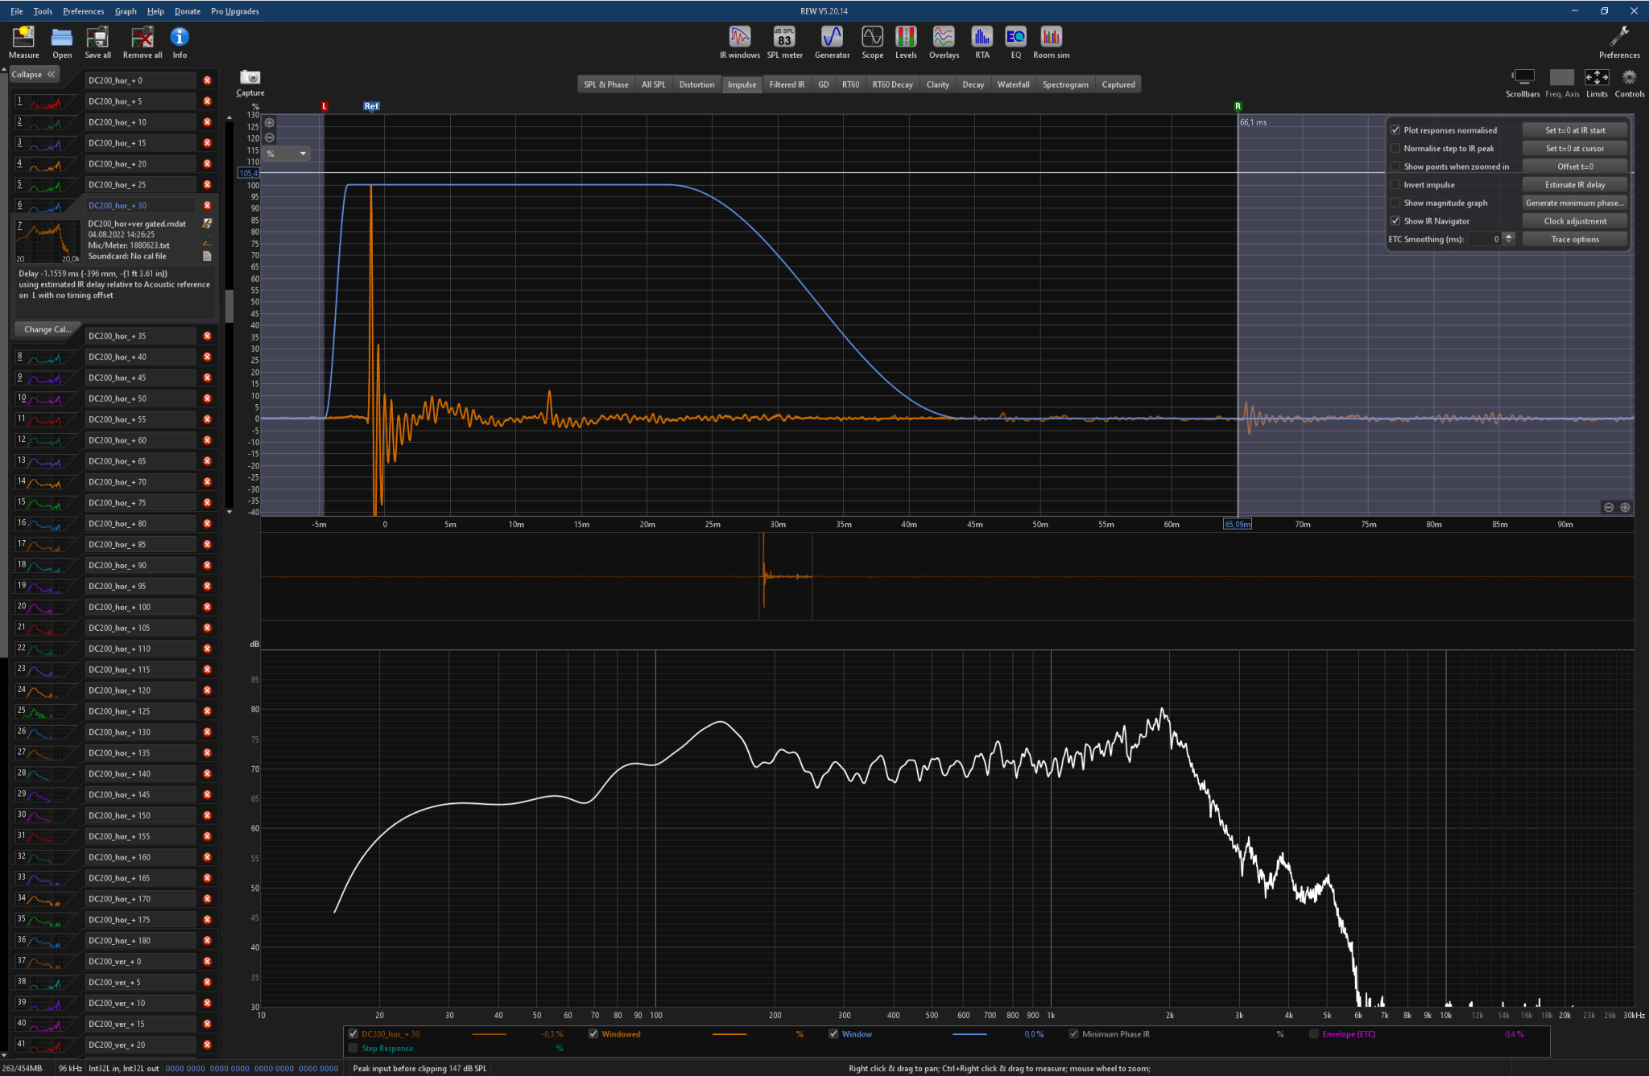Click the red L window marker

324,106
